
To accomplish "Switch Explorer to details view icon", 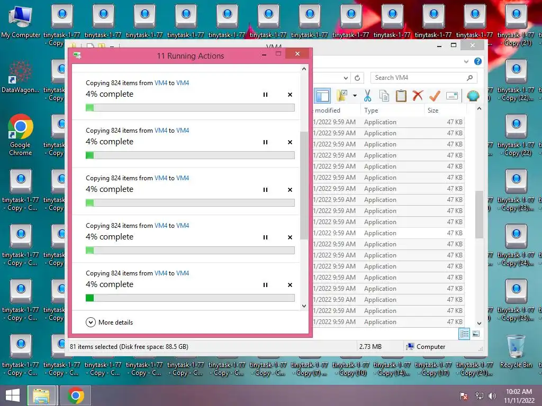I will pos(464,334).
